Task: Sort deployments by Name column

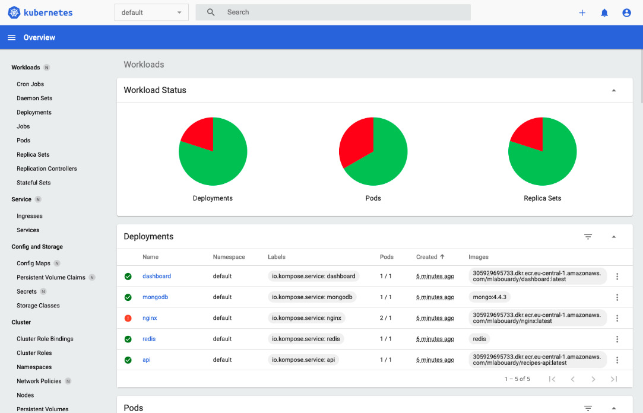Action: 150,257
